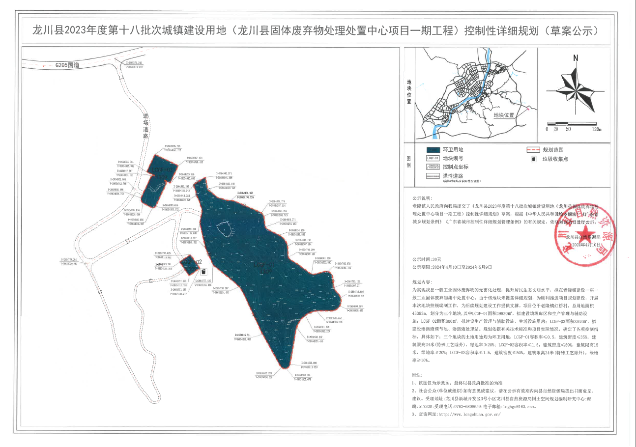Click the LCGF-01 地块编号 legend box
Image resolution: width=636 pixels, height=447 pixels.
click(x=433, y=159)
